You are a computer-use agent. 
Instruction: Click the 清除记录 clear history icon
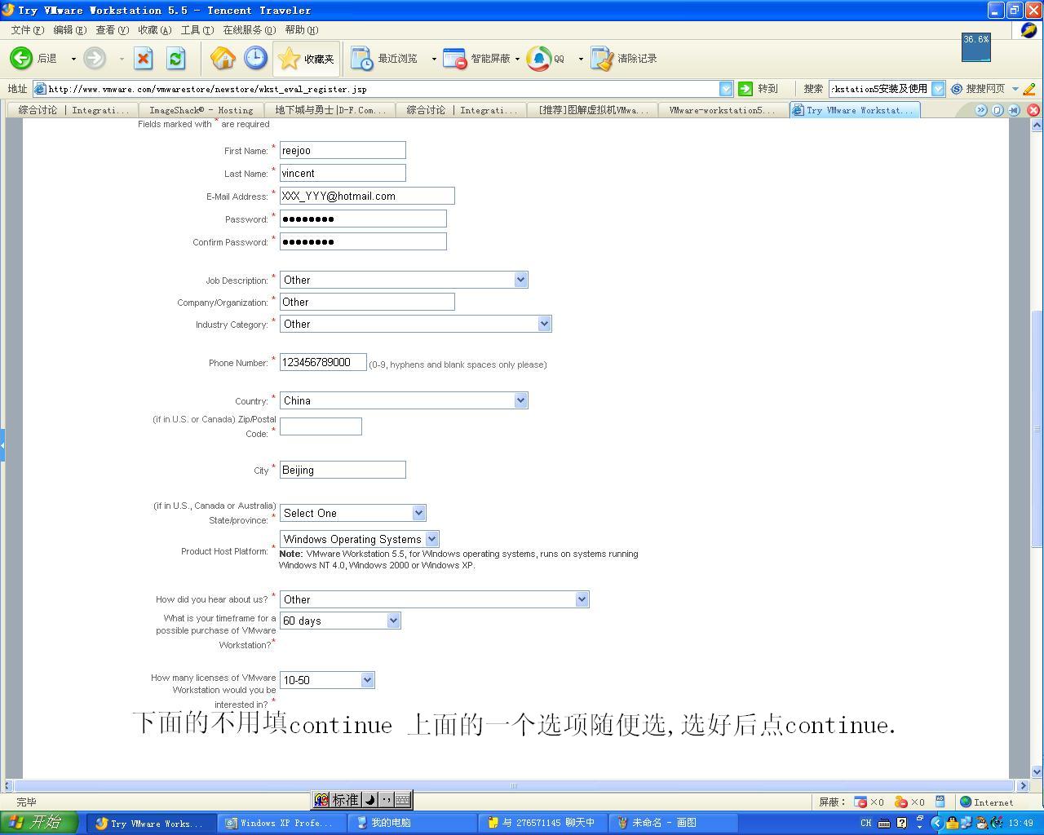coord(624,58)
